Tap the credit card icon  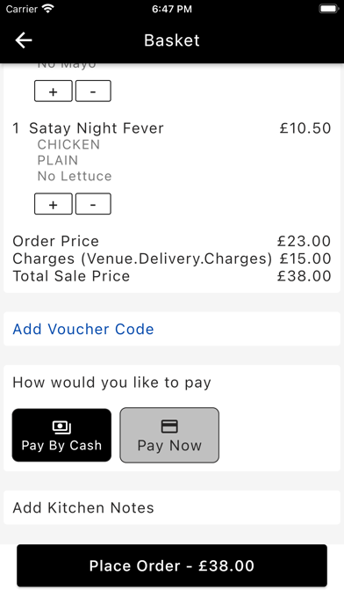(x=169, y=426)
